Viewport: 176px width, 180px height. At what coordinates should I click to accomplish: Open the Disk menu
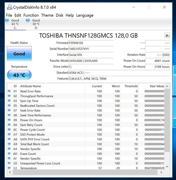60,15
